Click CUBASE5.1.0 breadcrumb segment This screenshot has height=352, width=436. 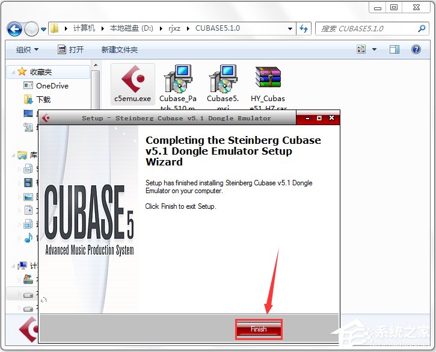[218, 28]
